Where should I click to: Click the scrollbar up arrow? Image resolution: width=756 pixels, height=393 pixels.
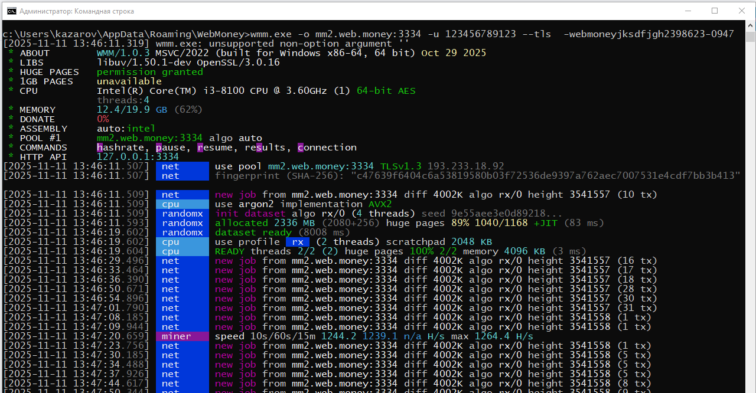tap(750, 27)
